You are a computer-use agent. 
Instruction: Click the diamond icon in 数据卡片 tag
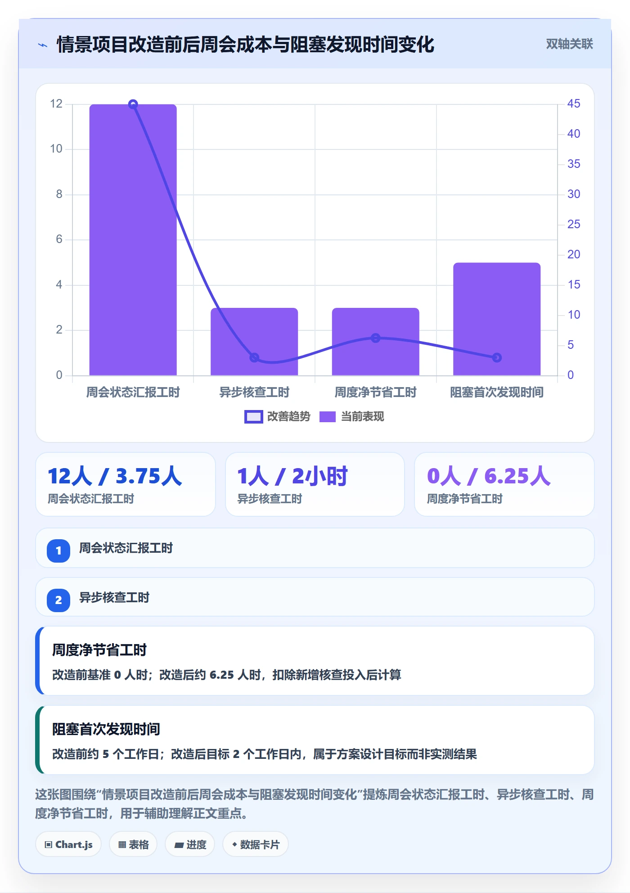[234, 844]
